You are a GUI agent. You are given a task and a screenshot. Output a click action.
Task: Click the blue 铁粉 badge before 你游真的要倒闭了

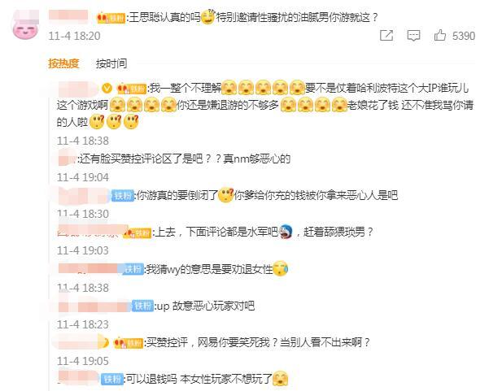[x=123, y=196]
